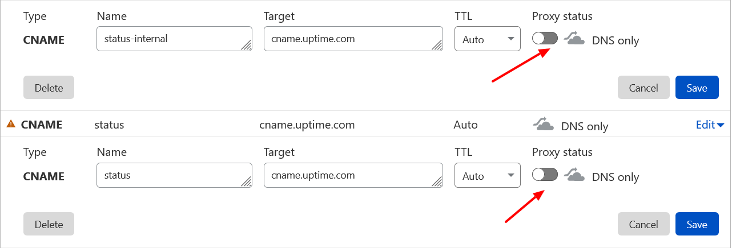Screen dimensions: 732x248
Task: Collapse the status record via Edit arrow
Action: [x=710, y=125]
